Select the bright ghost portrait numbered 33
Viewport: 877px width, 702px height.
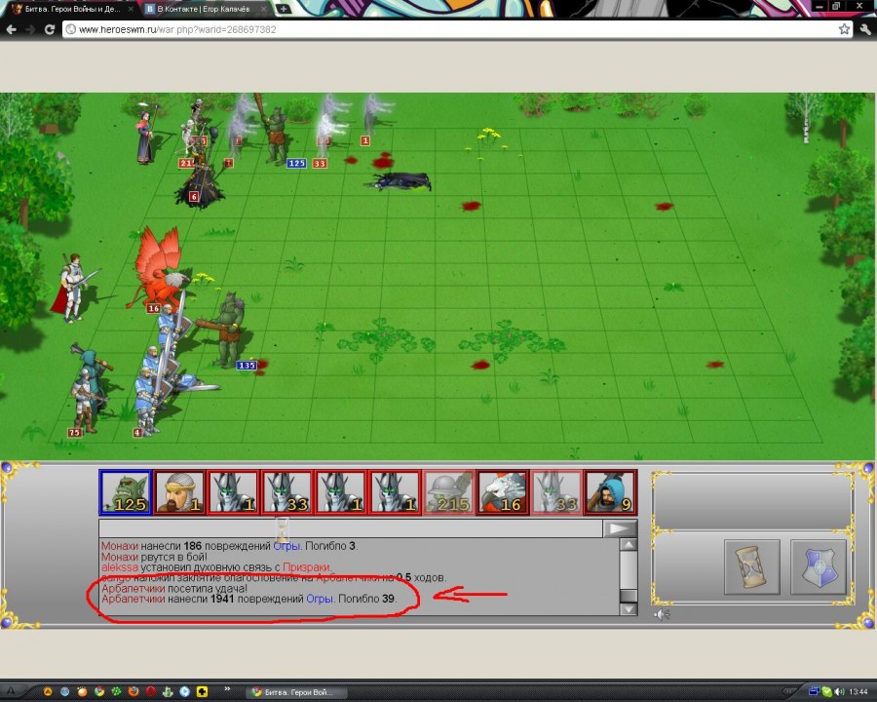(x=286, y=492)
